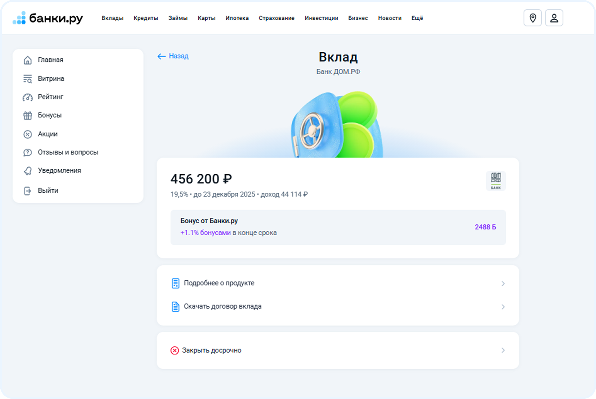Open Отзывы и вопросы sidebar link

[x=68, y=152]
